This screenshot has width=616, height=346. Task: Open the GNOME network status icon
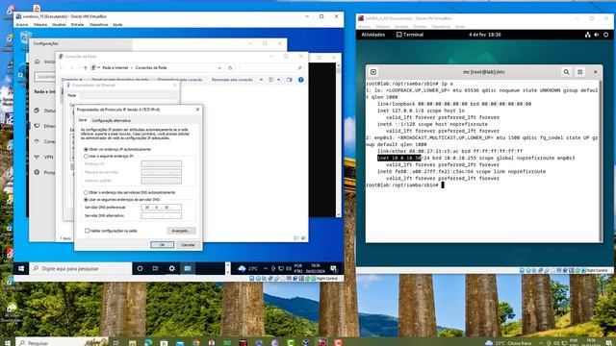(x=588, y=35)
